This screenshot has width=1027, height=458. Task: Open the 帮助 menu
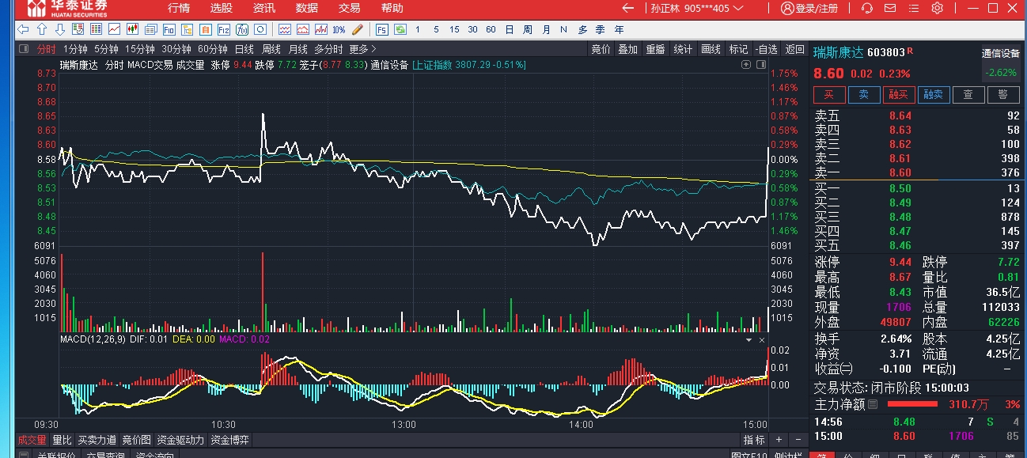tap(392, 8)
